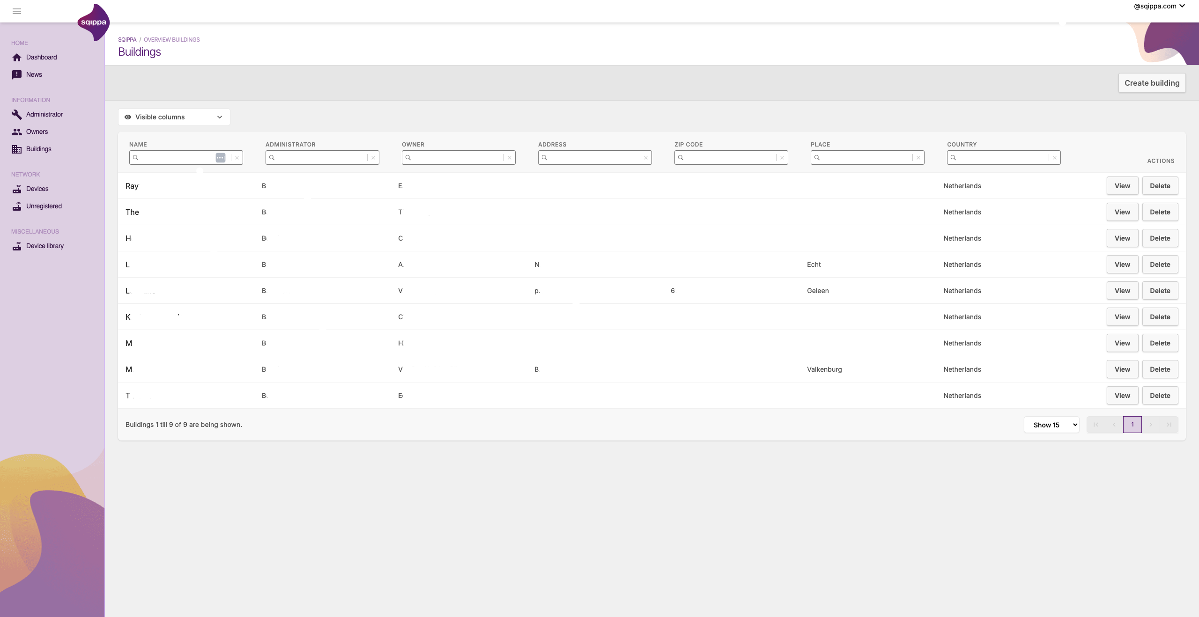
Task: Click the Create building button
Action: click(1152, 83)
